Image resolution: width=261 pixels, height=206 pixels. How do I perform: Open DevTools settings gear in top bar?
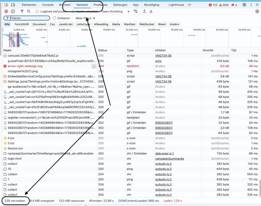[x=244, y=5]
